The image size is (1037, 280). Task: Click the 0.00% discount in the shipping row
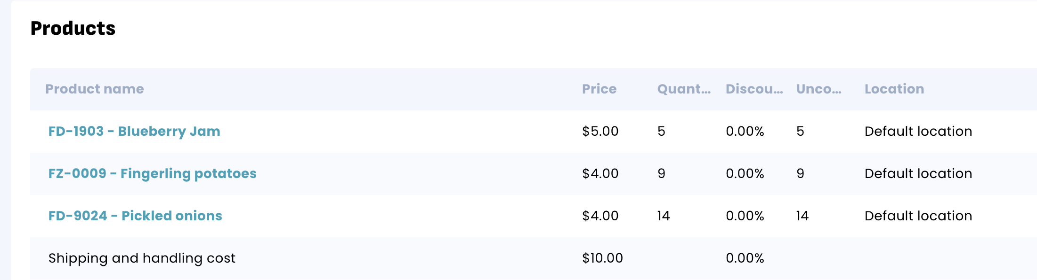coord(745,258)
